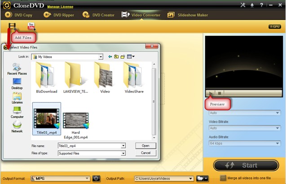Expand the Output Format MPG dropdown
The width and height of the screenshot is (286, 184).
point(87,178)
